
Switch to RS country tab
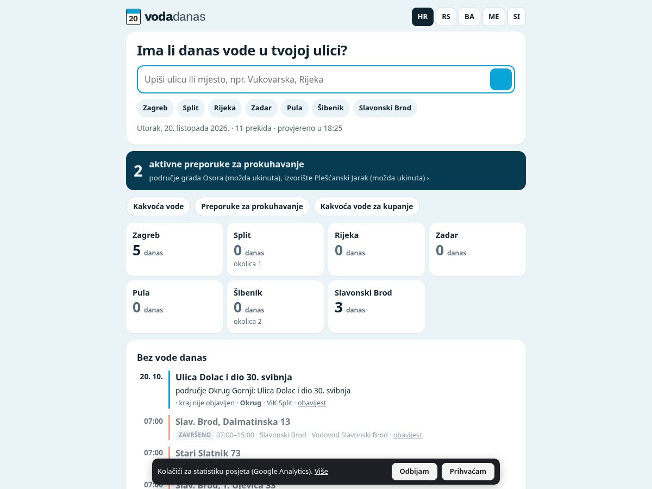click(446, 17)
